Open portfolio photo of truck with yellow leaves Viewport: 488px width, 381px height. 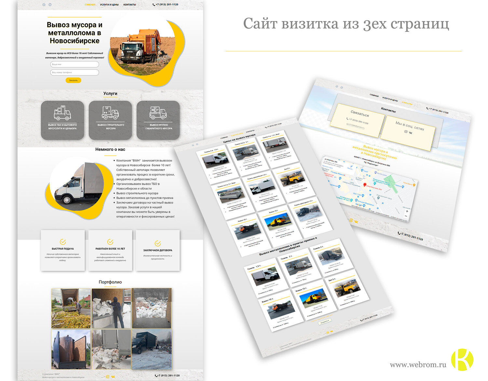pyautogui.click(x=71, y=308)
